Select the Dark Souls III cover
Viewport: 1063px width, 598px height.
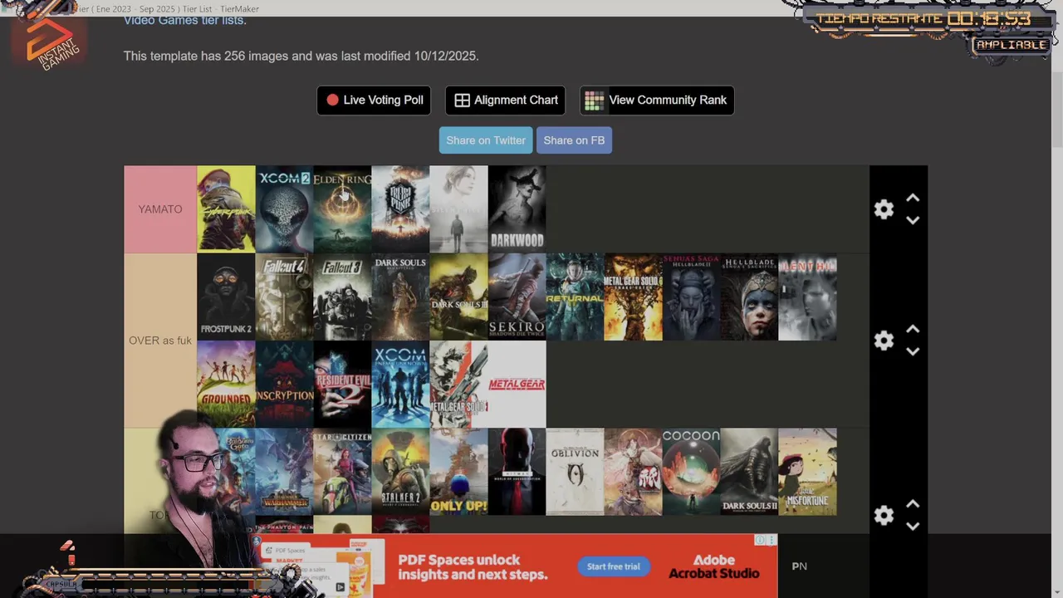point(458,297)
